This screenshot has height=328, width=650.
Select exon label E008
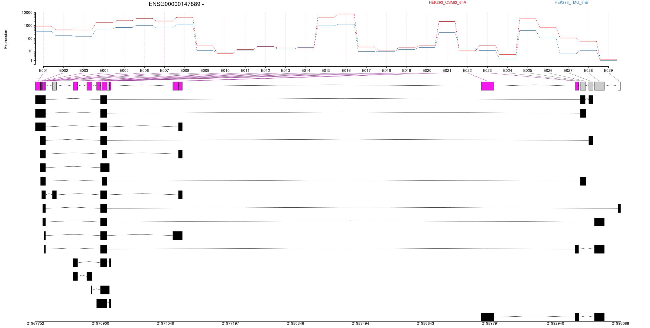(x=185, y=70)
